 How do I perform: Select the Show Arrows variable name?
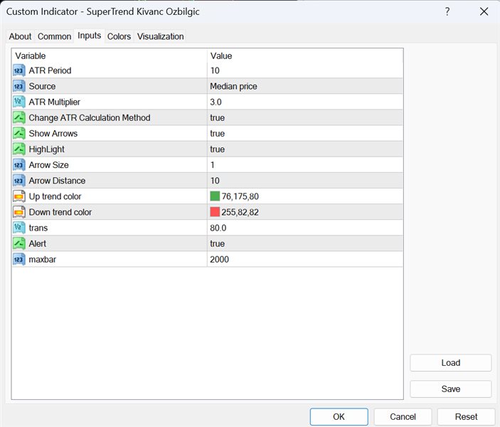point(53,133)
